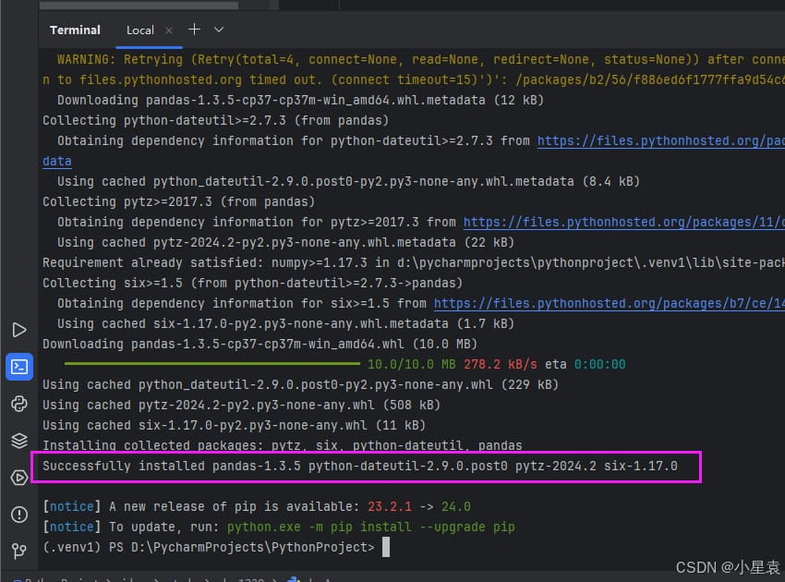785x582 pixels.
Task: Focus the PowerShell prompt input cursor
Action: tap(386, 548)
